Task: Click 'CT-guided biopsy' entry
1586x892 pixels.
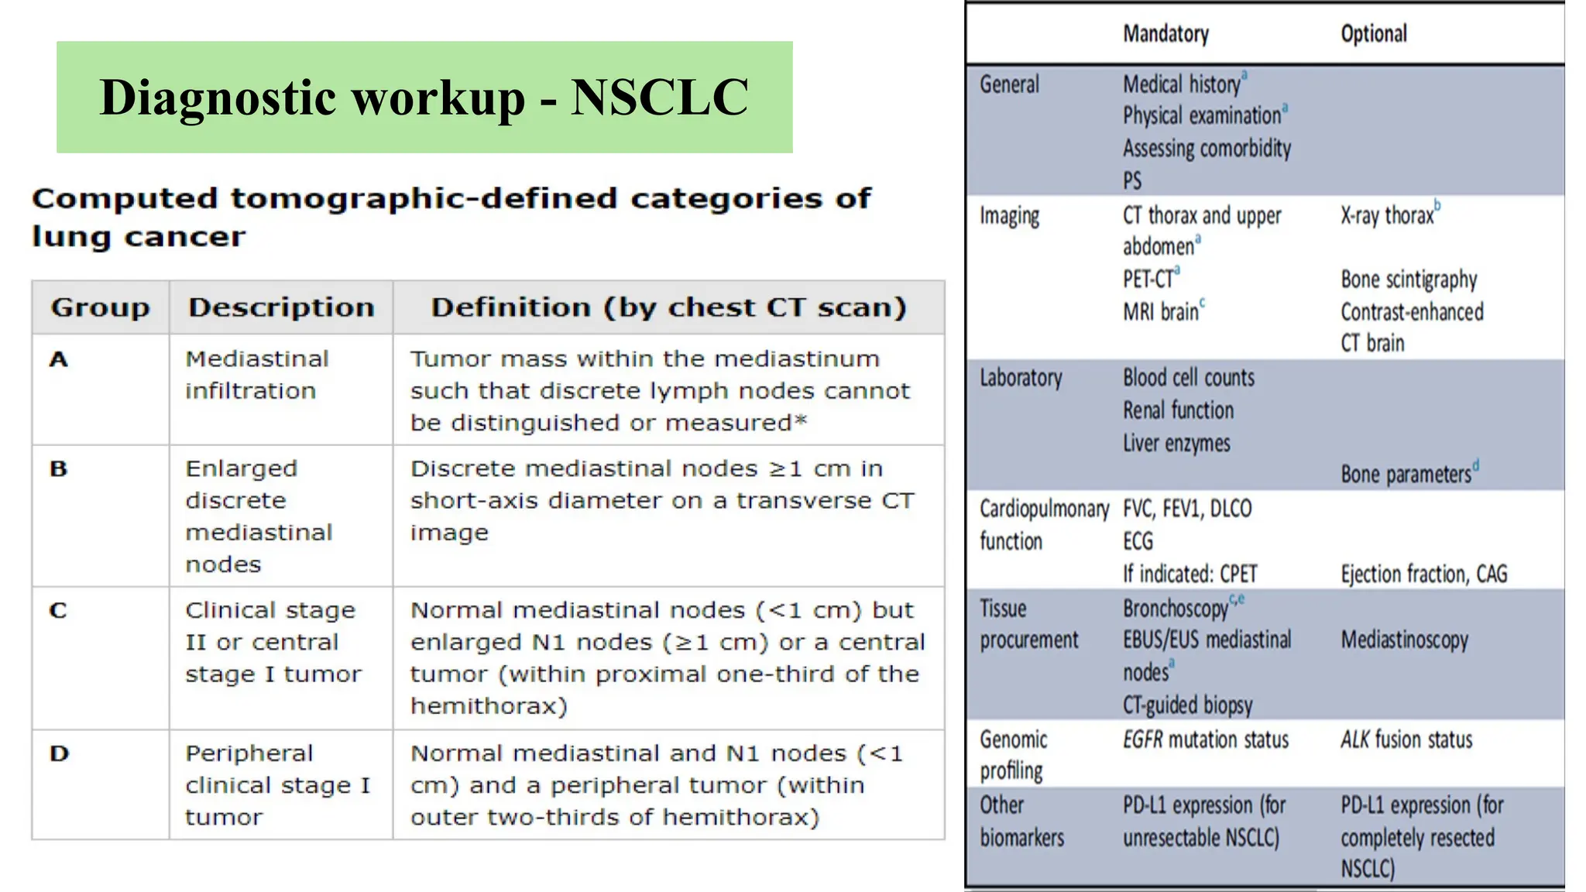Action: click(1187, 705)
